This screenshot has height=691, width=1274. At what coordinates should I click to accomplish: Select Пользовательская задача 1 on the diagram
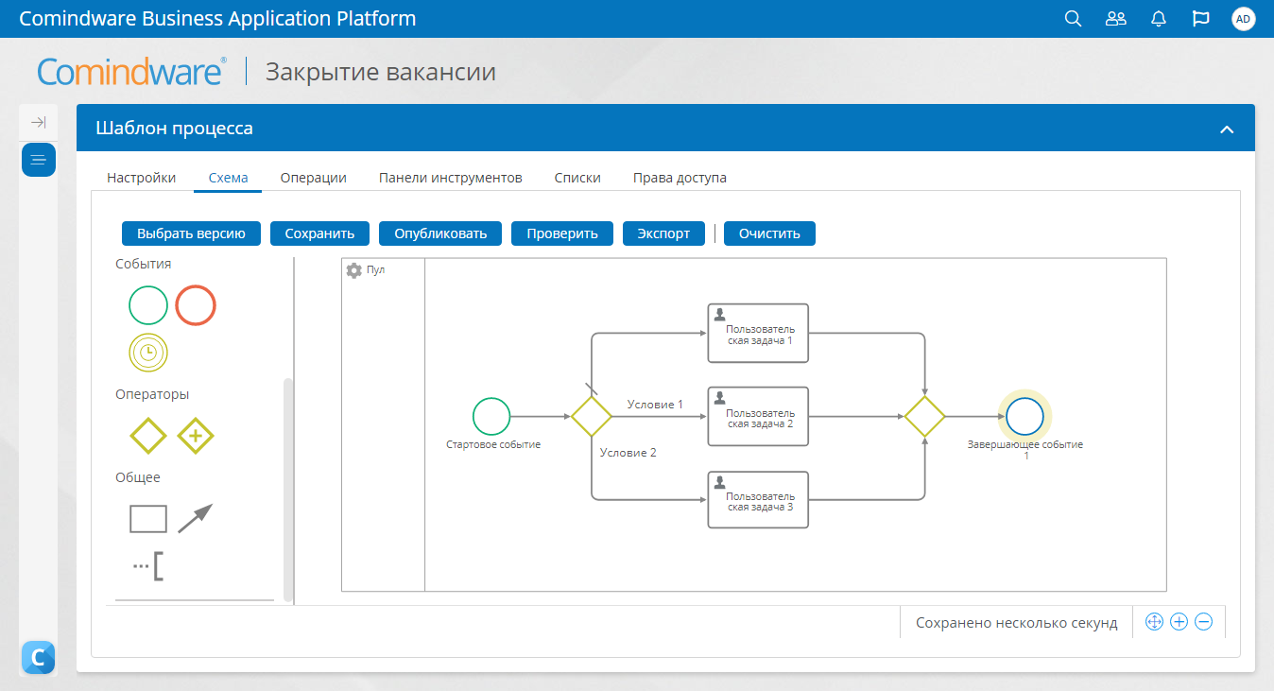[758, 333]
